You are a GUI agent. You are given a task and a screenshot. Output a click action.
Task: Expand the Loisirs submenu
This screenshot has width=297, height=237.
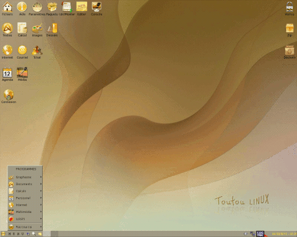(25, 218)
